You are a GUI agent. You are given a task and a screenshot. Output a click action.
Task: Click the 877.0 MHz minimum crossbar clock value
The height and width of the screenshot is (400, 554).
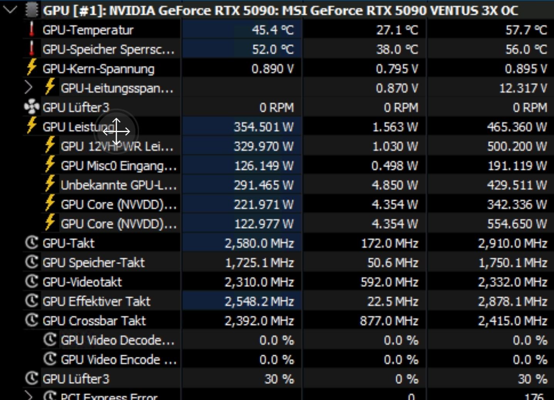click(389, 321)
